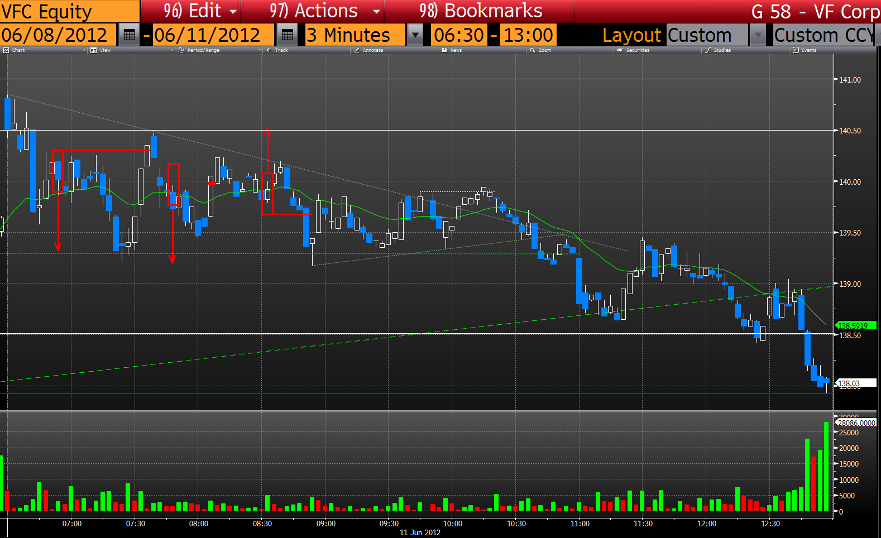Click the 141.00 price axis label
This screenshot has height=538, width=881.
tap(850, 80)
